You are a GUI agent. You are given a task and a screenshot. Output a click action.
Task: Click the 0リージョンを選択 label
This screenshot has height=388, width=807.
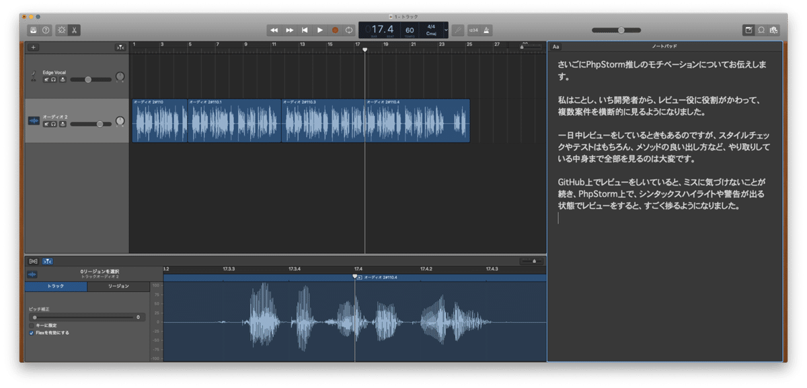coord(99,271)
